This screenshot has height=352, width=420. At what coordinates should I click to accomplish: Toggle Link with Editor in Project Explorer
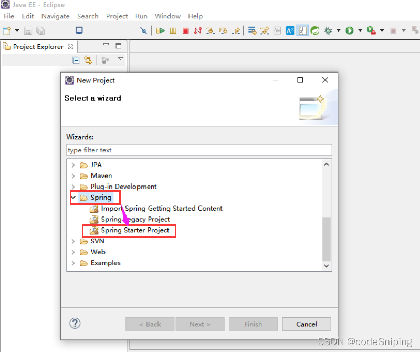pyautogui.click(x=88, y=60)
